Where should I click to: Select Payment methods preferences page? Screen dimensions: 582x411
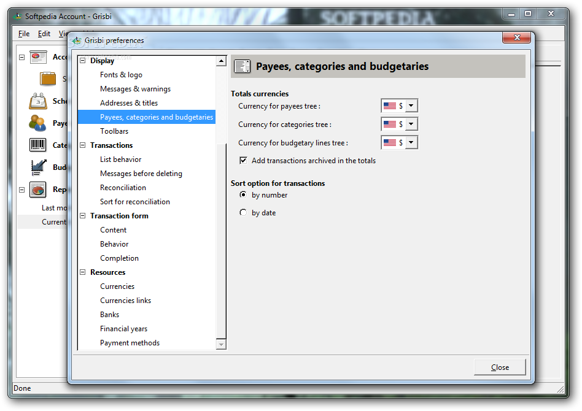(x=130, y=342)
